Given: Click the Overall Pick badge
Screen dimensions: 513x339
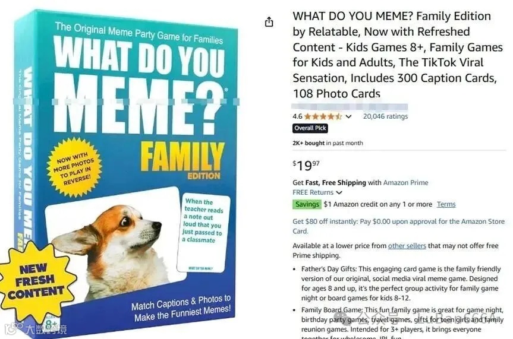Looking at the screenshot, I should 310,128.
